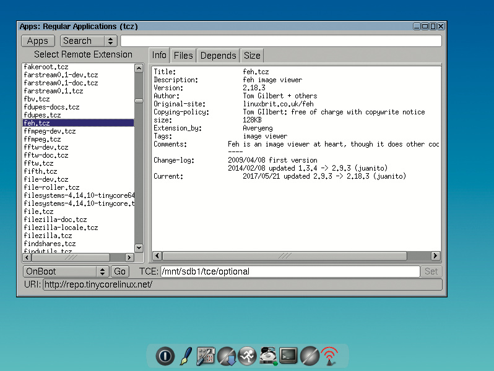Switch to the Files tab
This screenshot has width=494, height=371.
[183, 56]
